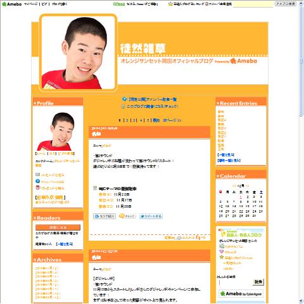Viewport: 304px width, 304px height.
Task: Open the first month in Archives list
Action: point(47,269)
